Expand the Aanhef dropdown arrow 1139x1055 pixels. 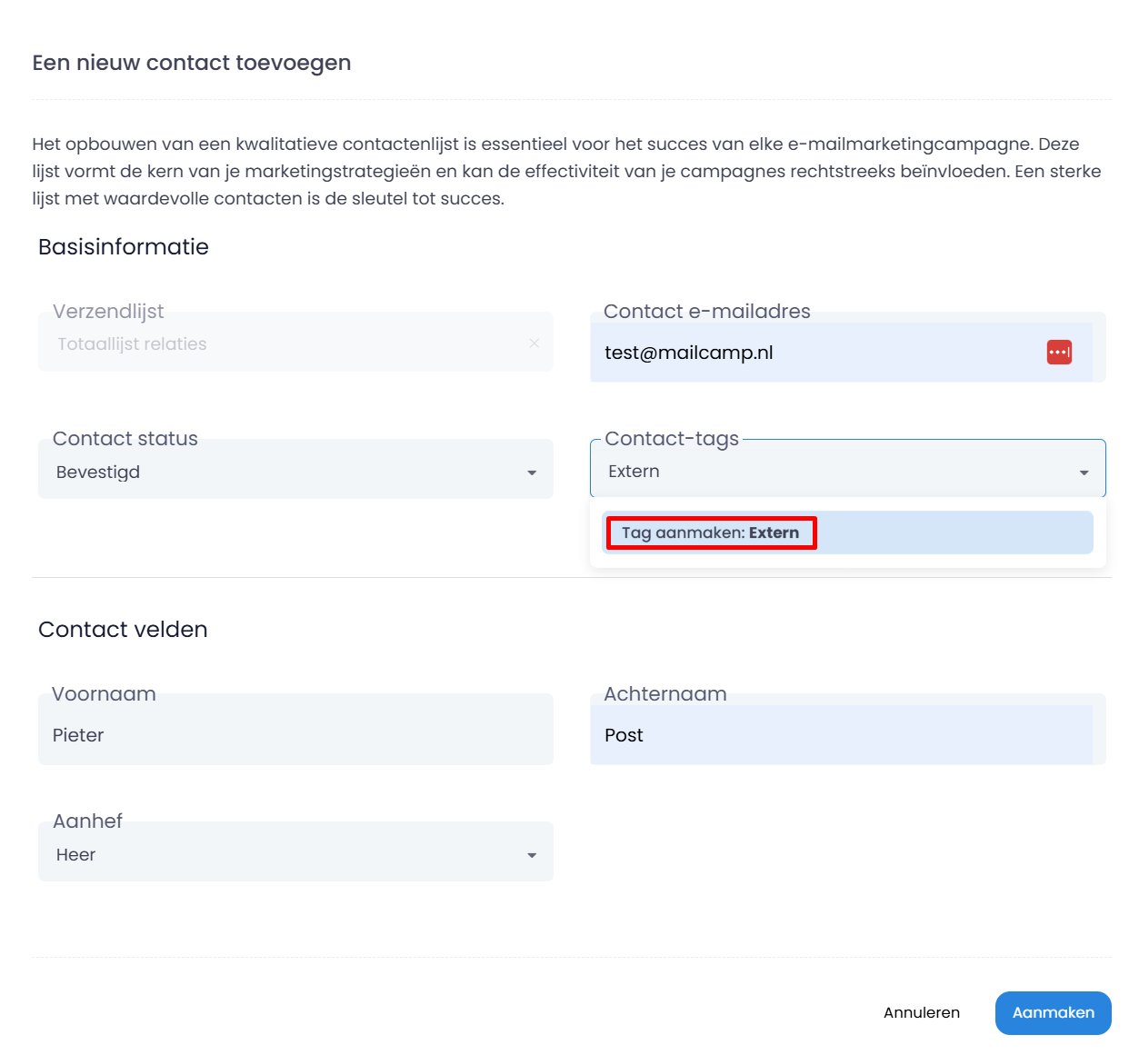tap(532, 855)
